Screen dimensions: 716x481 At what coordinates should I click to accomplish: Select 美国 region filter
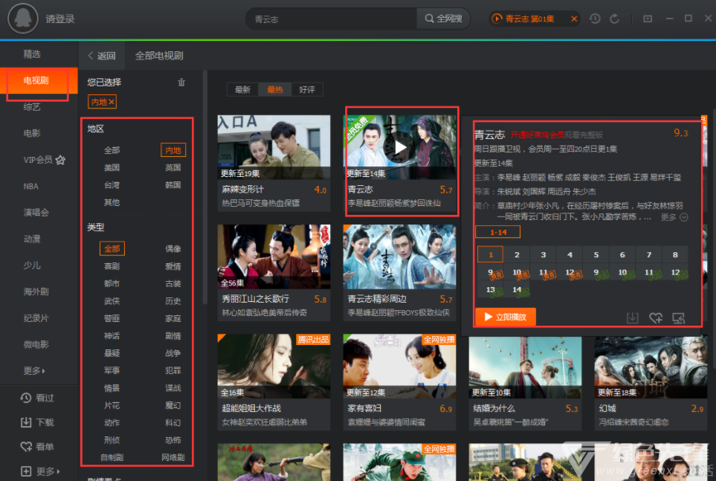tap(112, 167)
